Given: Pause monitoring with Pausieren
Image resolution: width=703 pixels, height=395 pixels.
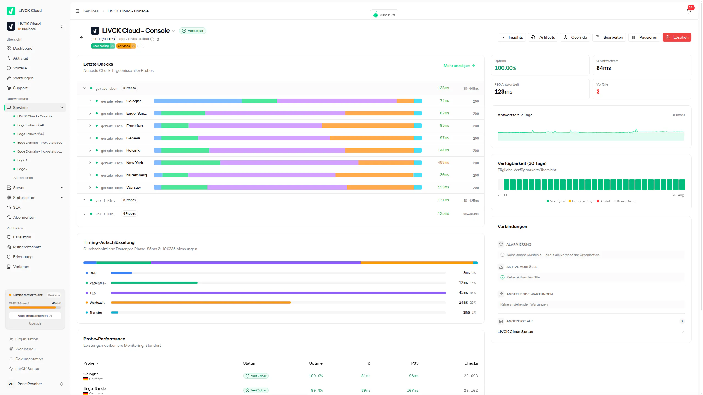Looking at the screenshot, I should tap(644, 37).
